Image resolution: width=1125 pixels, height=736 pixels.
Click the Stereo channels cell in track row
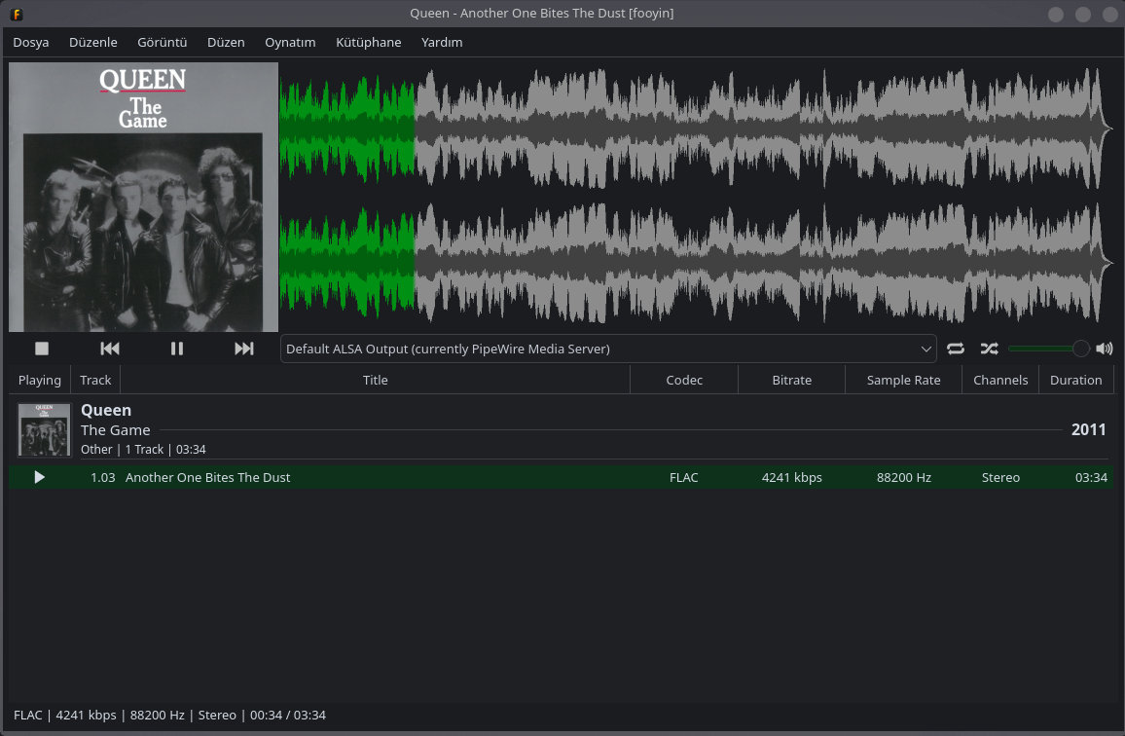coord(1000,477)
